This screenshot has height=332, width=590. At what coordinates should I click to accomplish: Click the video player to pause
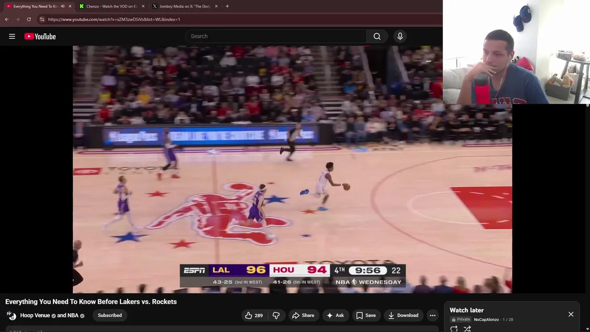coord(292,169)
